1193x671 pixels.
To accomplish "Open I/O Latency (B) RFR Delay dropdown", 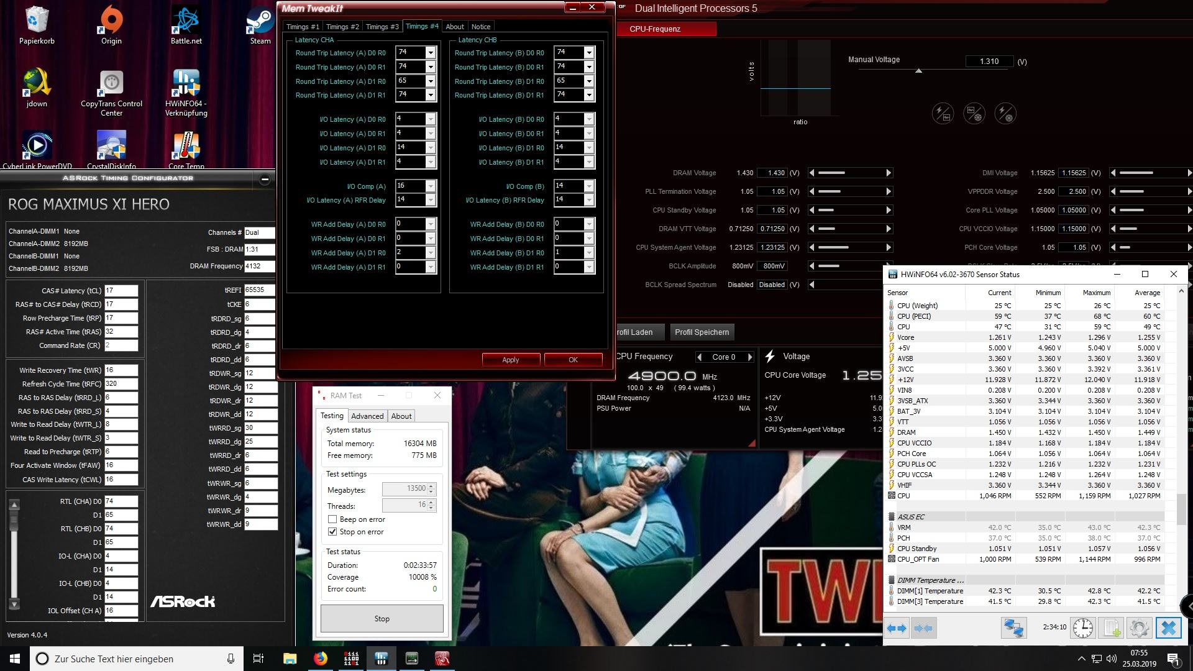I will point(589,200).
